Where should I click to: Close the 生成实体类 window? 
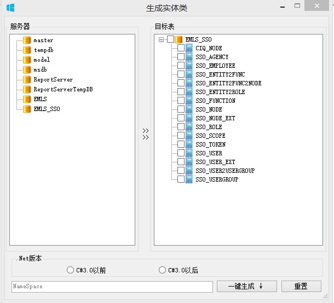316,6
